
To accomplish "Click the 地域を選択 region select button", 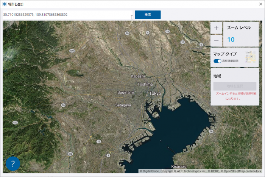I will pos(235,86).
